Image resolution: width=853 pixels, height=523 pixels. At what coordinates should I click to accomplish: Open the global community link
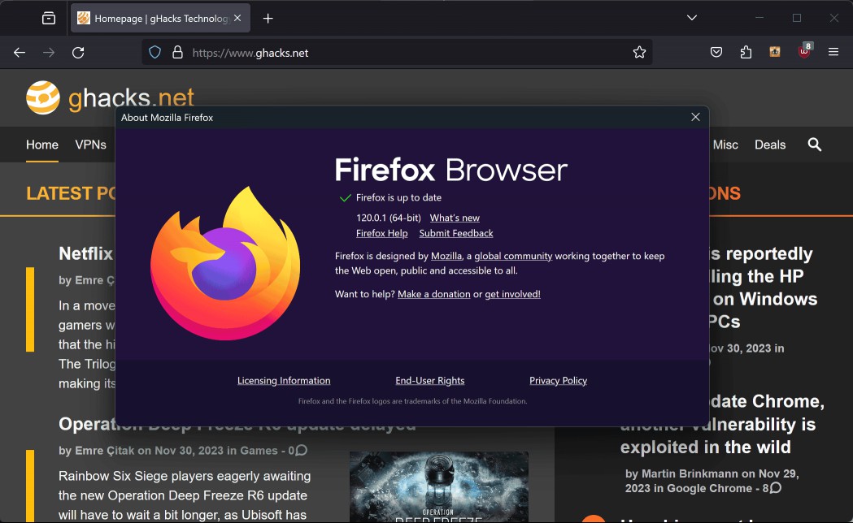tap(513, 256)
